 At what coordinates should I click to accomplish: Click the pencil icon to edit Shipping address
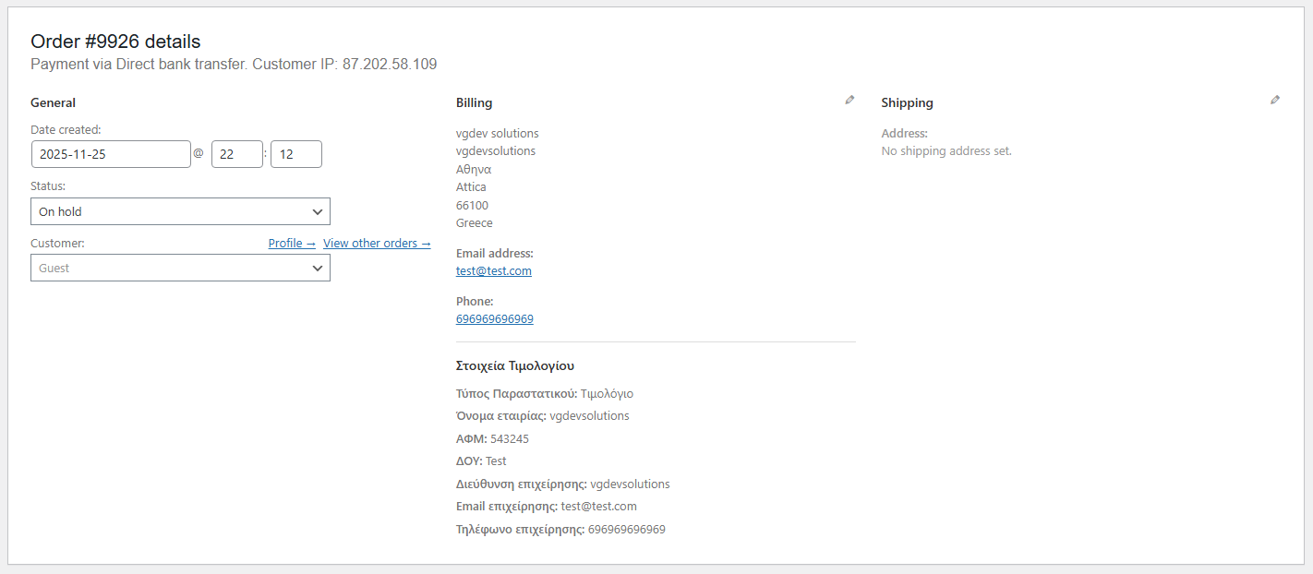click(x=1275, y=100)
